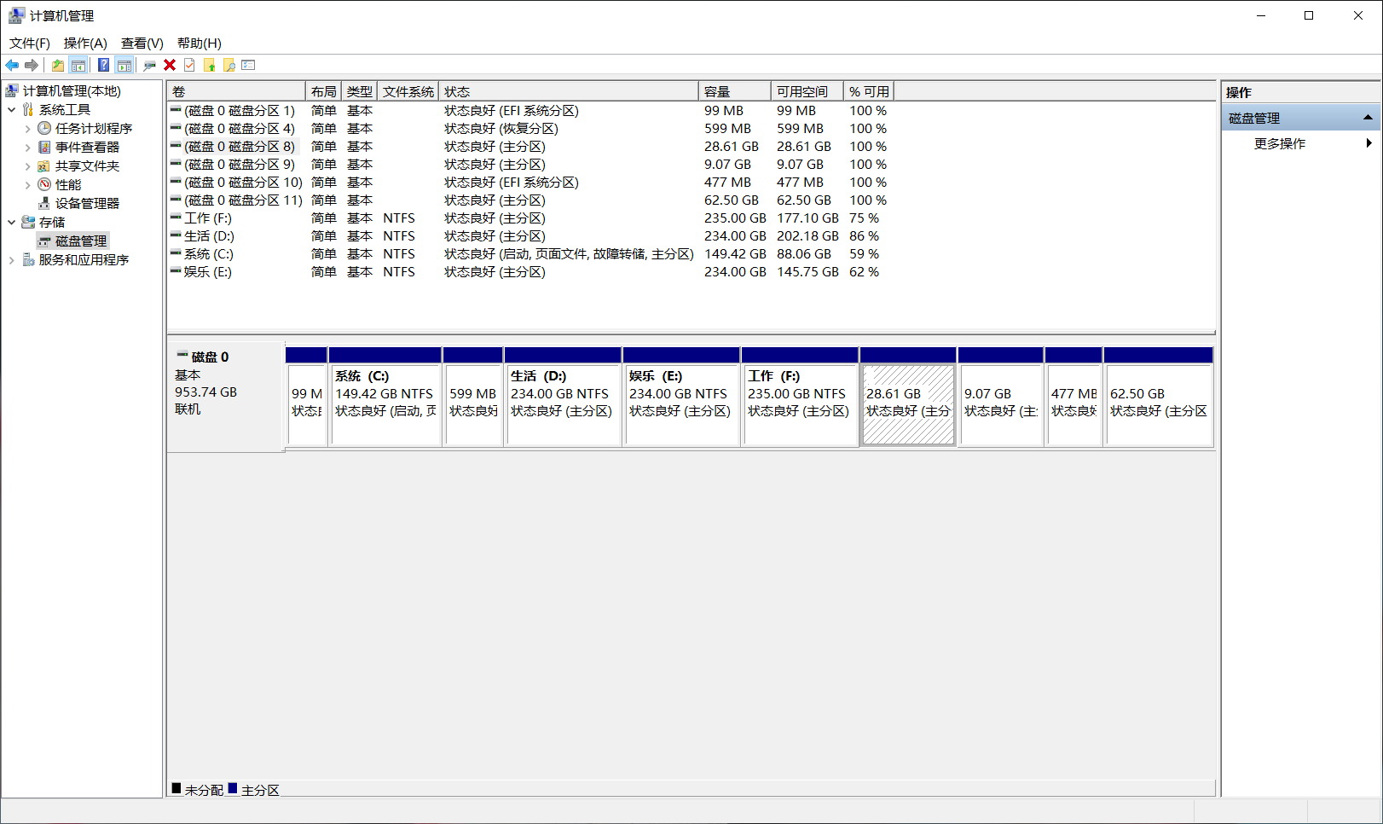Select volume row 娱乐 (E:) in list
Viewport: 1383px width, 824px height.
[529, 271]
